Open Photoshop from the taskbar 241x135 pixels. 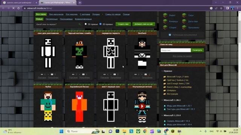pyautogui.click(x=117, y=131)
